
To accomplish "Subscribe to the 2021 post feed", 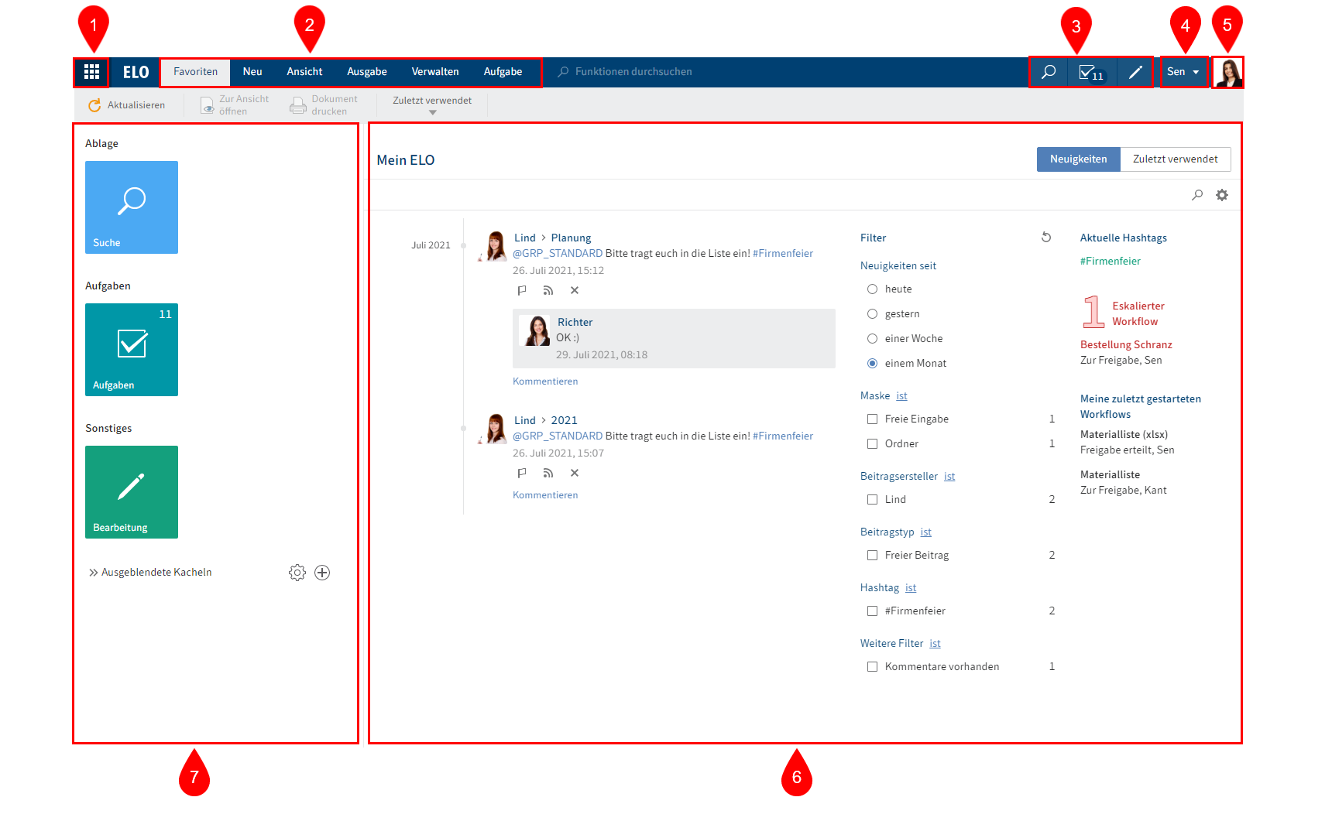I will tap(548, 473).
